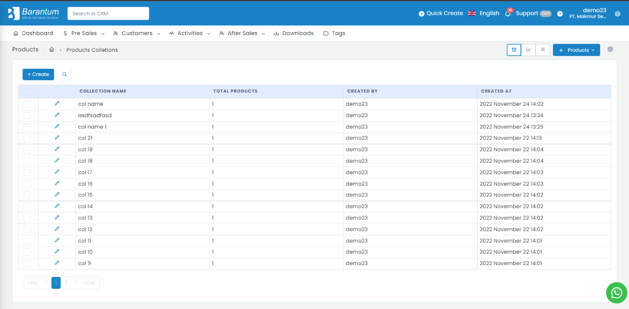Expand the Activities menu
629x309 pixels.
point(190,33)
